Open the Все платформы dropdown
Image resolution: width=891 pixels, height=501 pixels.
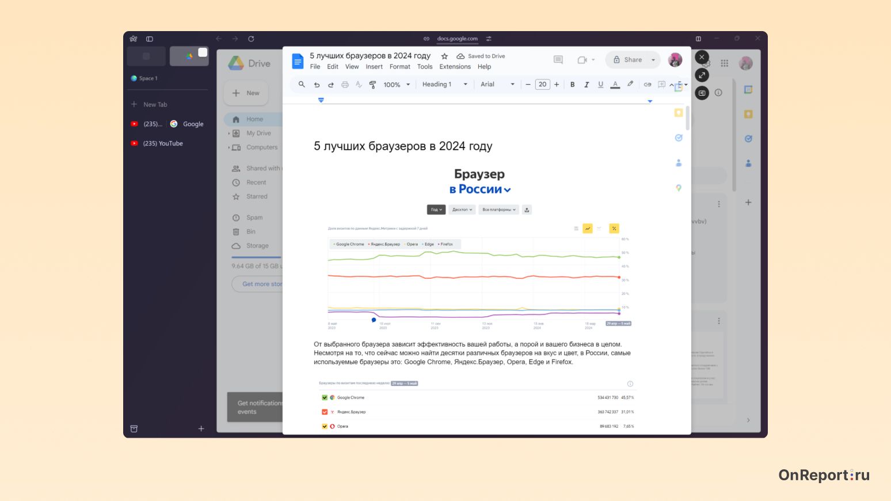[x=498, y=210]
